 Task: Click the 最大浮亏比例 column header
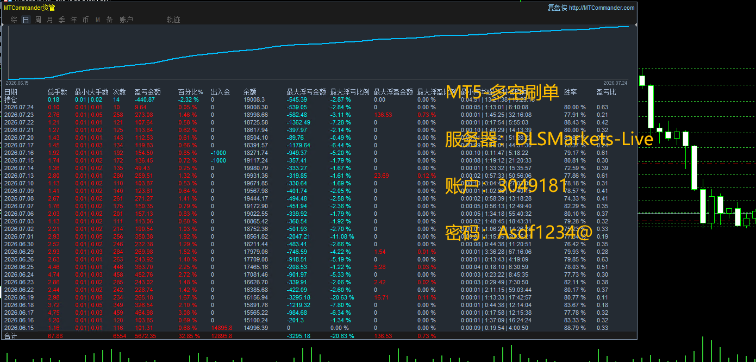click(x=350, y=92)
